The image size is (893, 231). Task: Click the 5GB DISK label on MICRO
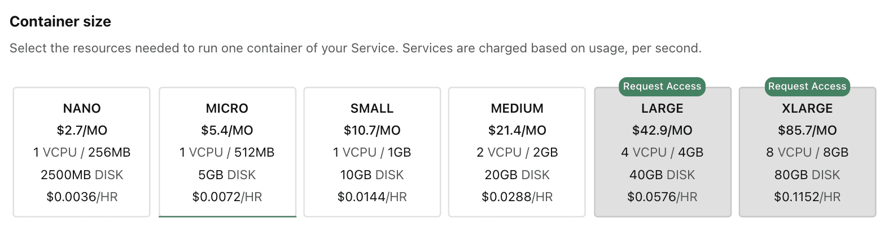227,175
